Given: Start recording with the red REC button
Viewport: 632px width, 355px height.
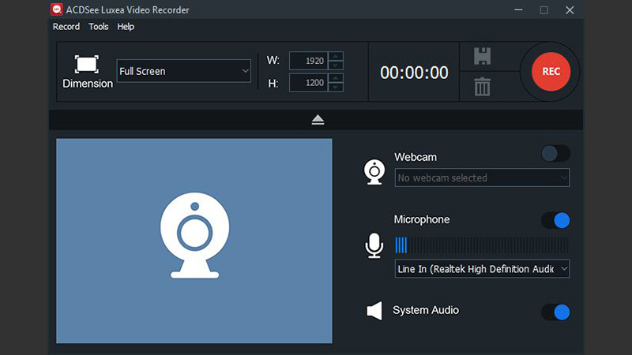Looking at the screenshot, I should pos(551,72).
